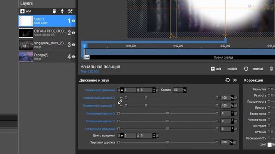Adjust the Звуковая дорожка slider handle
This screenshot has width=275, height=154.
[168, 142]
